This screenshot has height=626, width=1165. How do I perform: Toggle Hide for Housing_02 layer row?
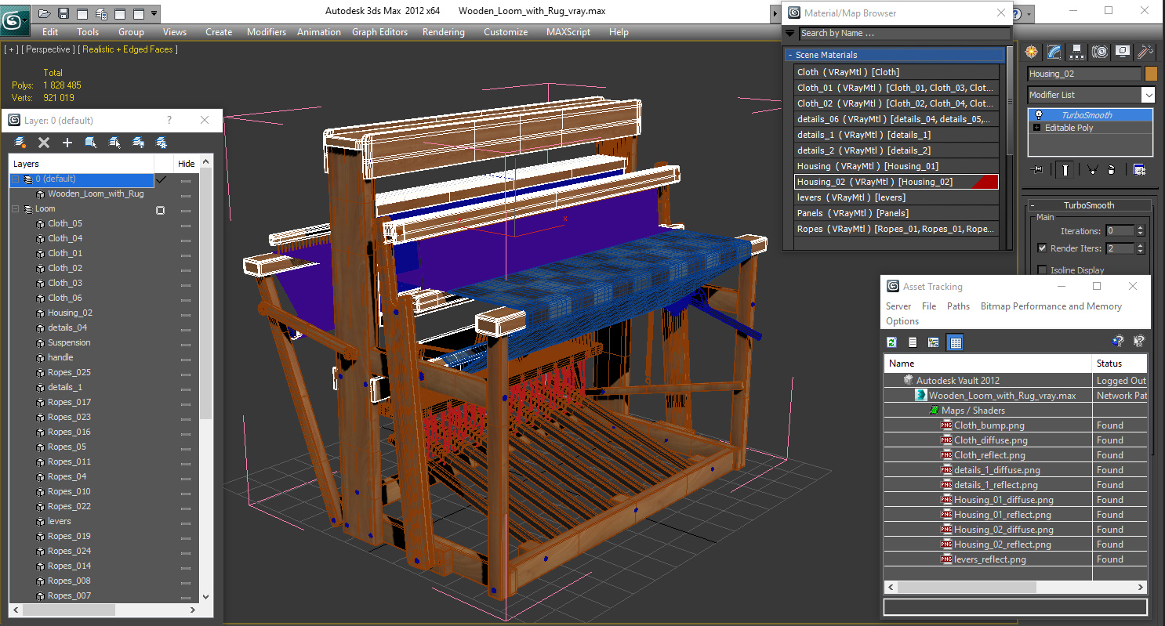coord(186,313)
